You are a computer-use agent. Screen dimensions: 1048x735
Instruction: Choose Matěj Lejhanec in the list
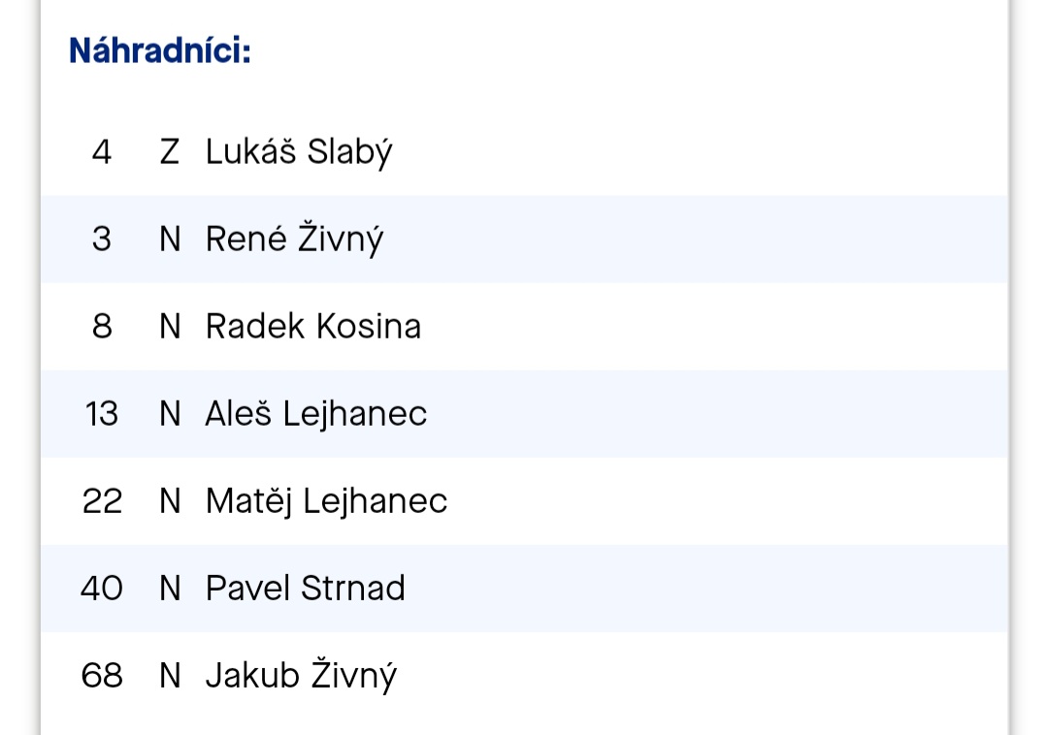(x=326, y=501)
